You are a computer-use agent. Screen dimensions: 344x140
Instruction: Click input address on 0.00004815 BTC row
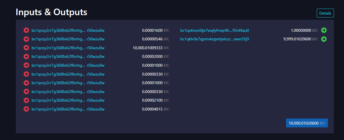pos(68,109)
